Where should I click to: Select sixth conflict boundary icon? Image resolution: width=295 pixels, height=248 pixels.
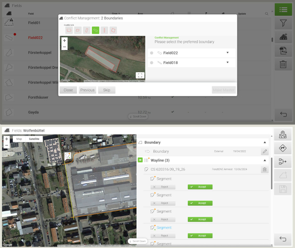coord(113,30)
